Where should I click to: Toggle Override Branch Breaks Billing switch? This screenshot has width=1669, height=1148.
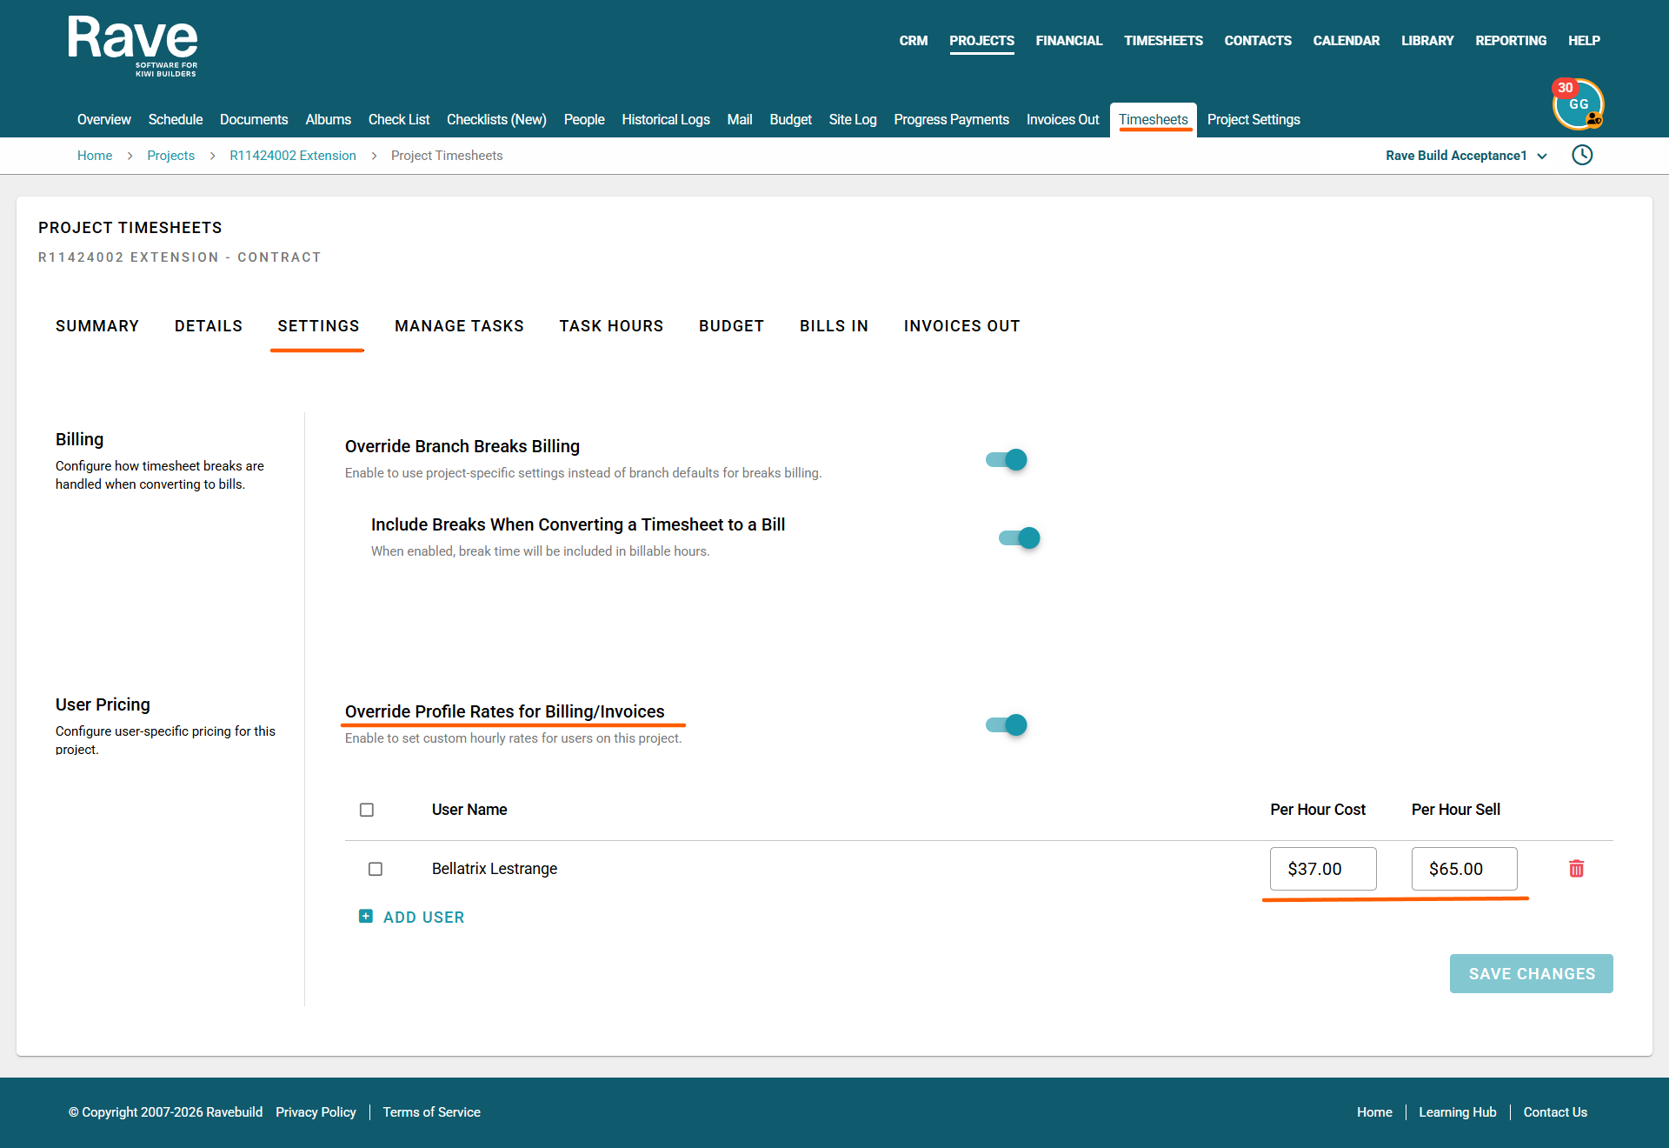(1007, 459)
